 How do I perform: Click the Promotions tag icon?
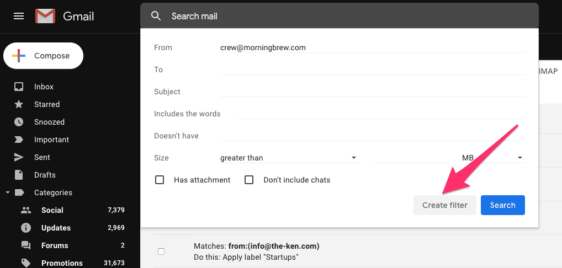[26, 264]
